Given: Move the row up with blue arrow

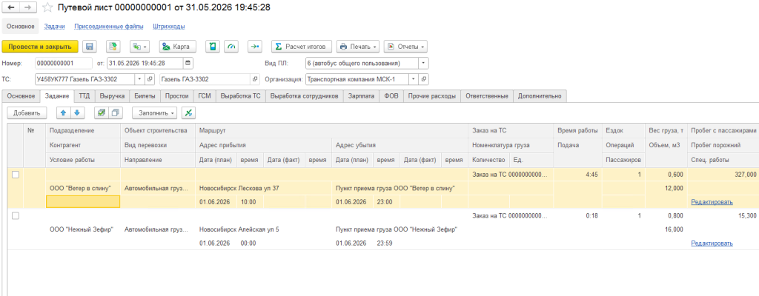Looking at the screenshot, I should click(x=64, y=112).
